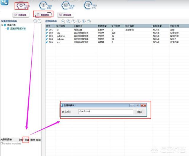Click the 128 length cell of title row
Screen dimensions: 189x156
click(113, 33)
